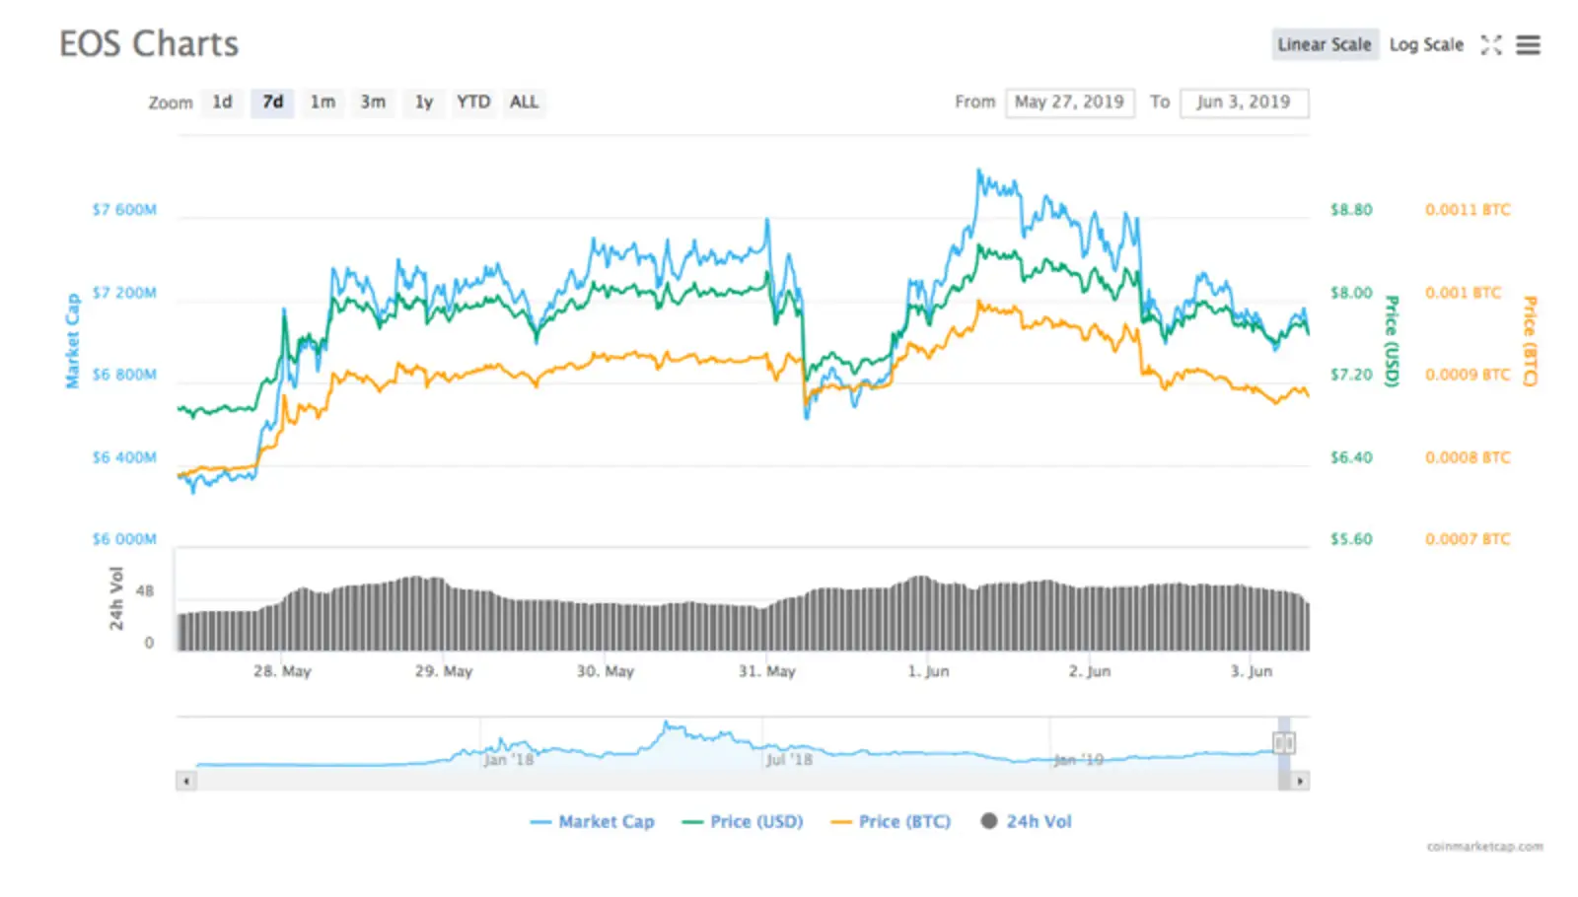
Task: Open the From date field
Action: tap(1069, 103)
